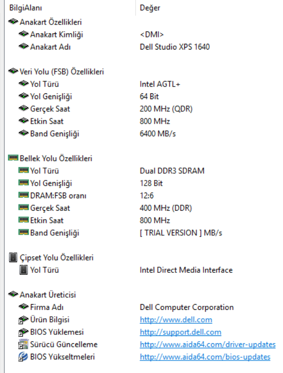Click the Sürücü Güncelleme icon
This screenshot has width=283, height=373.
coord(23,344)
